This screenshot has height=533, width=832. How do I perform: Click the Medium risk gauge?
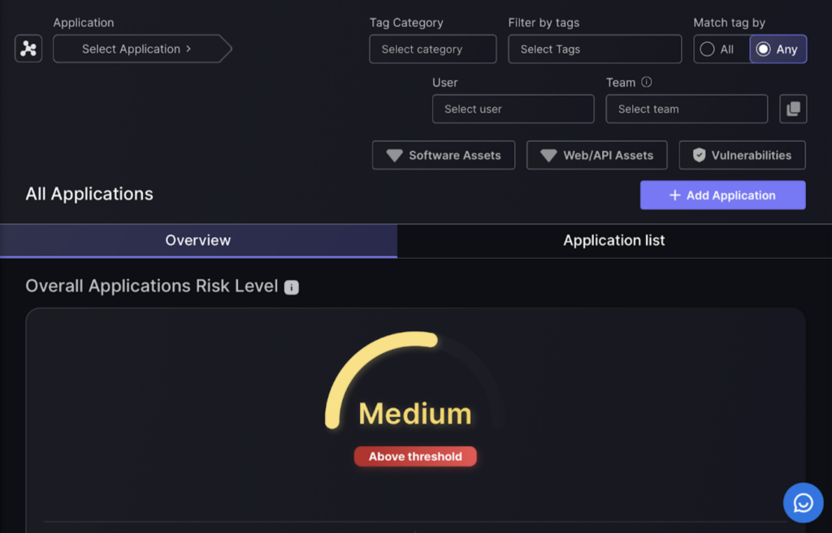(415, 381)
